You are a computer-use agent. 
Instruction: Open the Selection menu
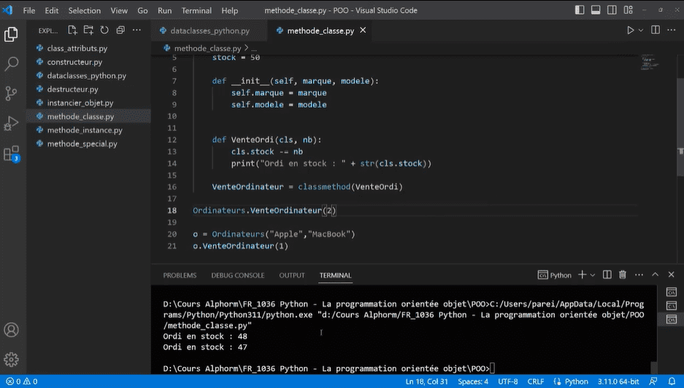click(84, 10)
